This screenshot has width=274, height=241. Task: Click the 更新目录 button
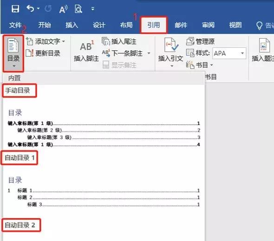tap(43, 53)
